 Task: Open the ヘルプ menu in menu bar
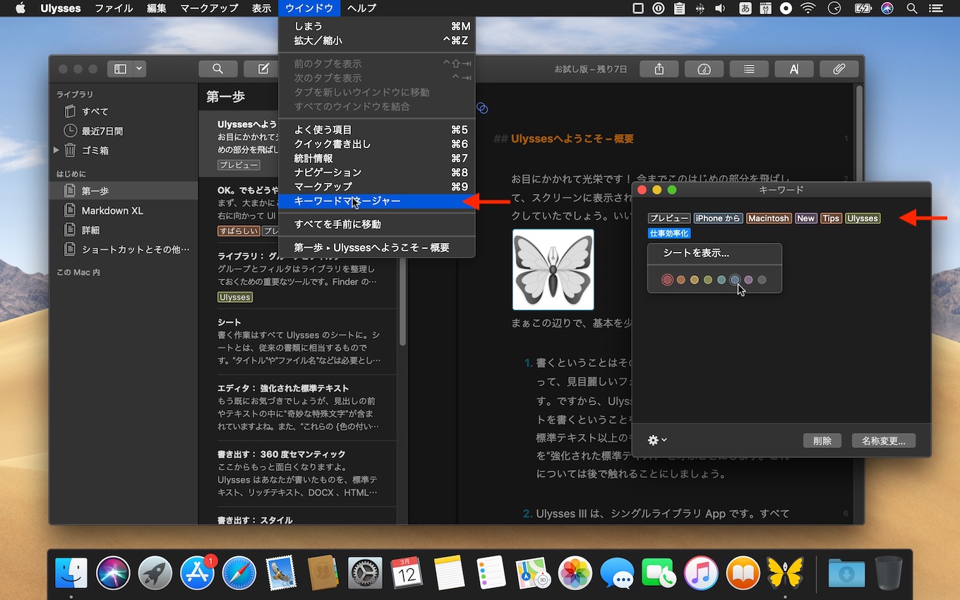pyautogui.click(x=362, y=8)
